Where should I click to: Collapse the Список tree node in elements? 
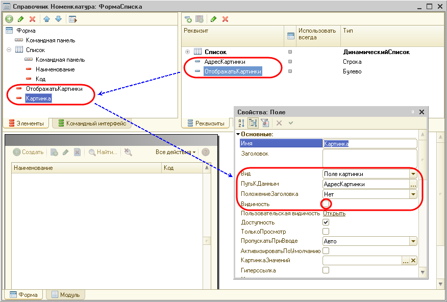(9, 50)
